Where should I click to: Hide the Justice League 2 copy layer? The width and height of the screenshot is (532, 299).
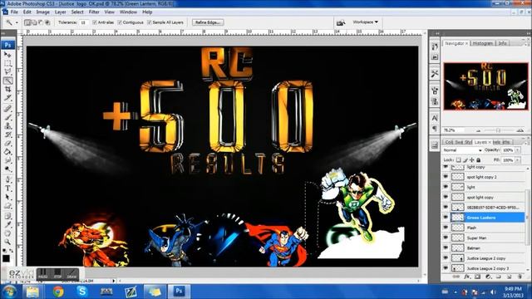click(446, 258)
